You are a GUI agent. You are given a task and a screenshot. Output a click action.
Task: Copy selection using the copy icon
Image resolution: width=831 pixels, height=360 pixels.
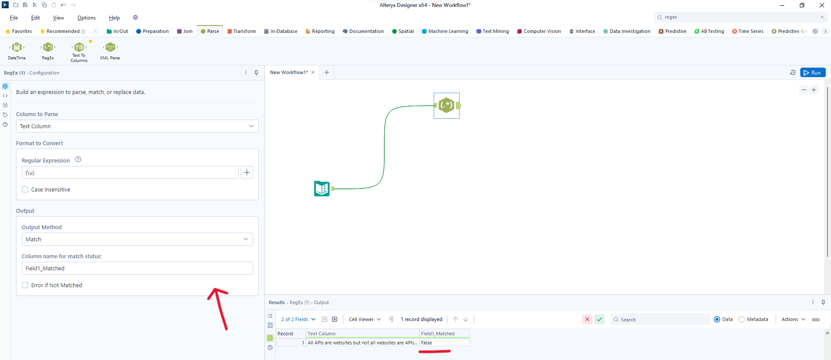44,5
